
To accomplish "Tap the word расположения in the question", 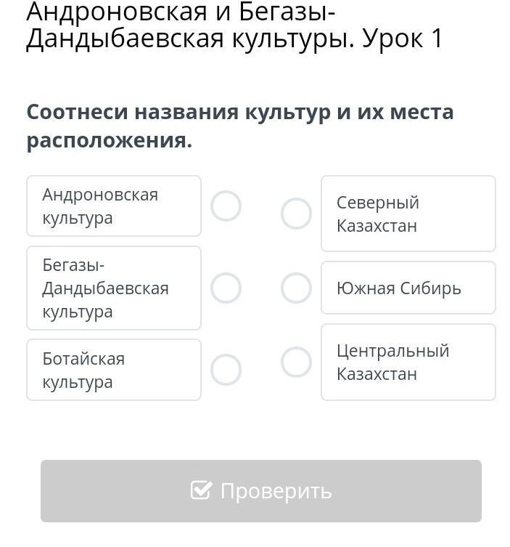I will pos(109,140).
